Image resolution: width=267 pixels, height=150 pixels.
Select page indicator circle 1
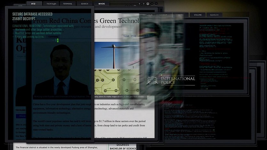click(139, 4)
